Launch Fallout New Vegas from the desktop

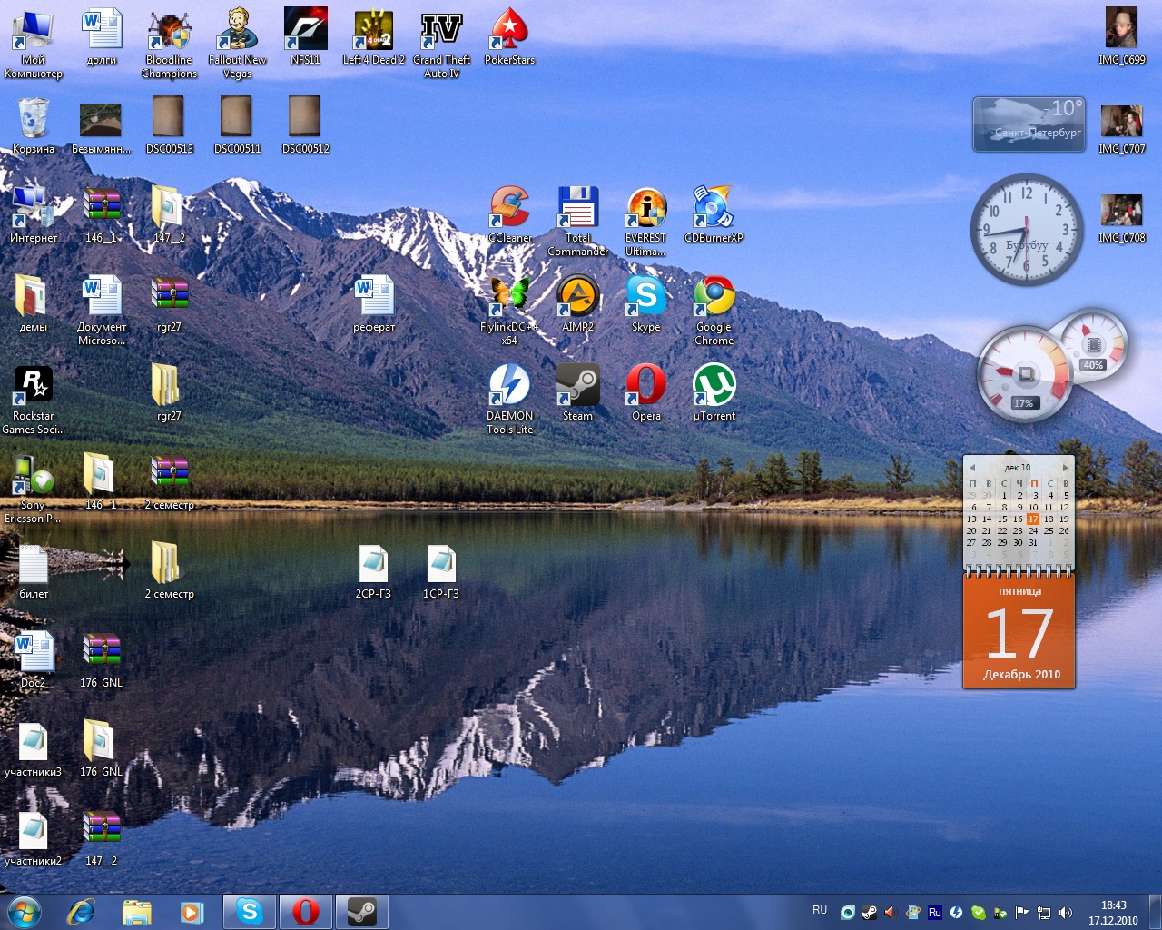pyautogui.click(x=237, y=43)
